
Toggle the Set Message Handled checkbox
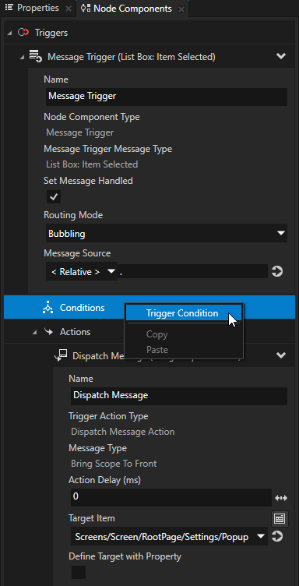click(54, 196)
